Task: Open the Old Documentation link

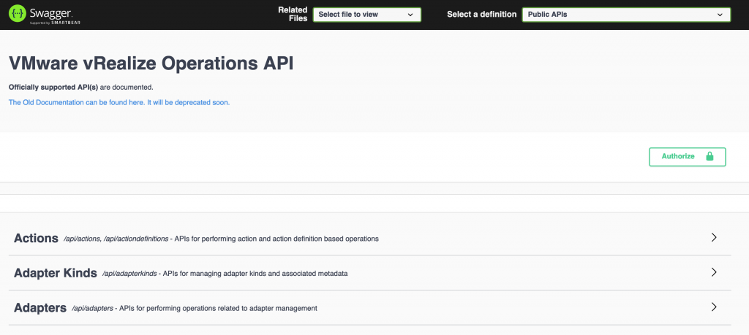Action: pyautogui.click(x=119, y=103)
